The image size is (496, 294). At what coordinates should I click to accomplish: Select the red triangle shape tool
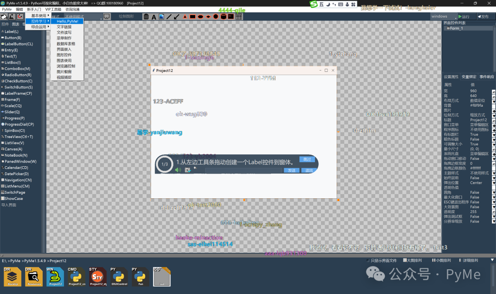click(x=185, y=17)
